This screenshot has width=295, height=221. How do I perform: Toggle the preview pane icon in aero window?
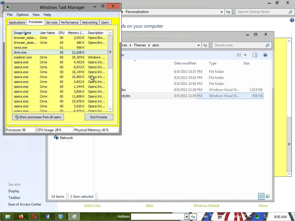pos(255,55)
